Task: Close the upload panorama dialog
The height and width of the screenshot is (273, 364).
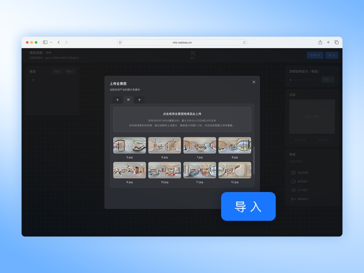Action: pos(254,82)
